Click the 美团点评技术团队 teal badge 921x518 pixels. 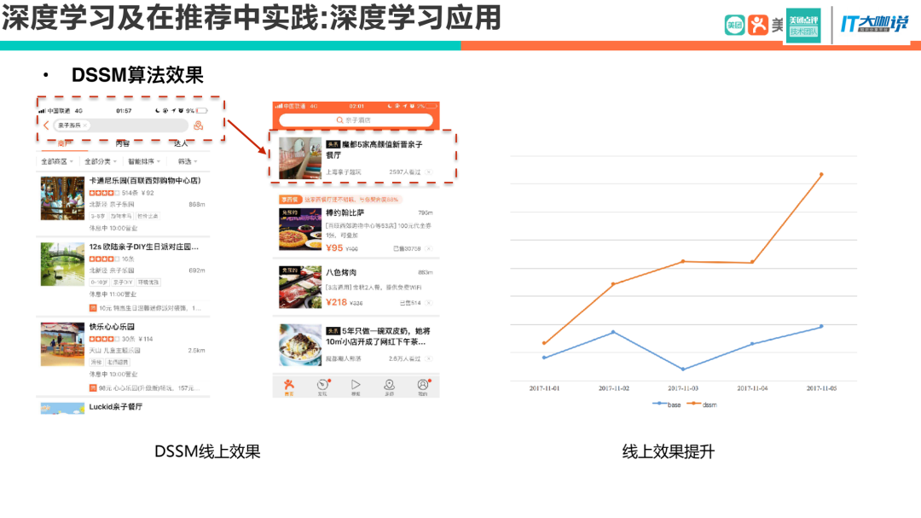[803, 26]
